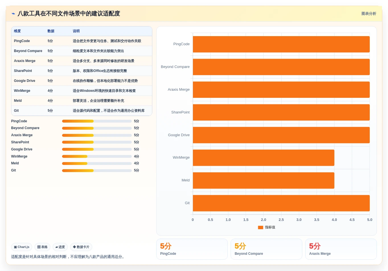Screen dimensions: 388x271
Task: Click the PingCode 5分 data card
Action: click(x=192, y=249)
